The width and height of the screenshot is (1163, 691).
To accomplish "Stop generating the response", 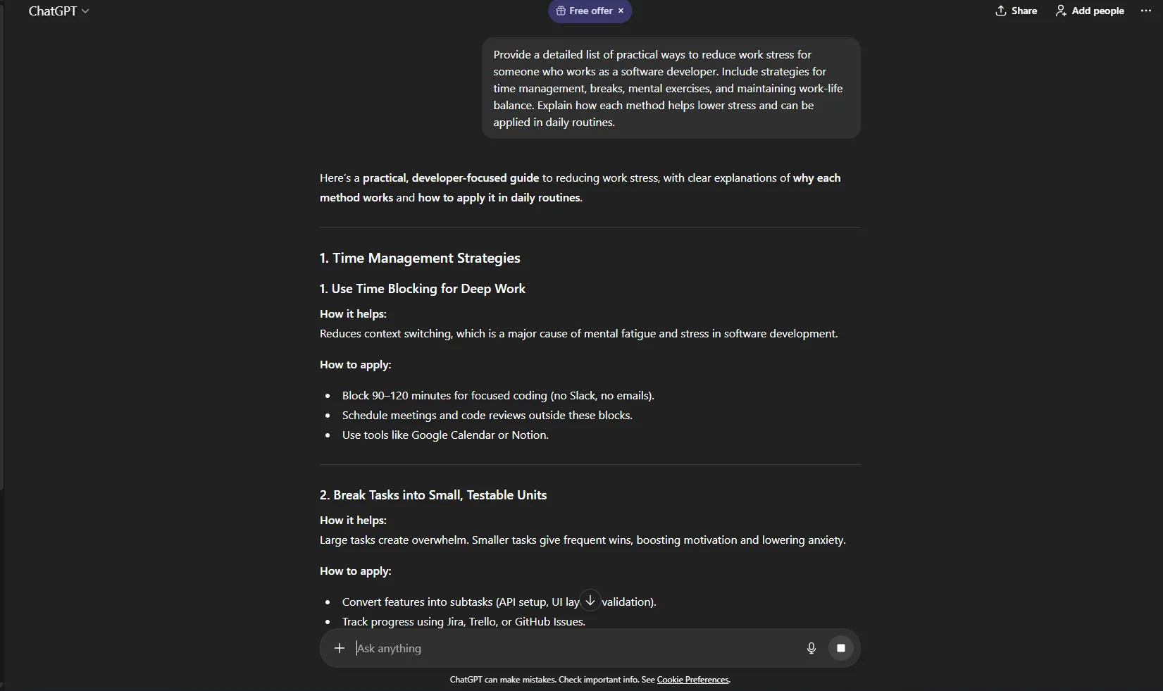I will click(x=840, y=648).
